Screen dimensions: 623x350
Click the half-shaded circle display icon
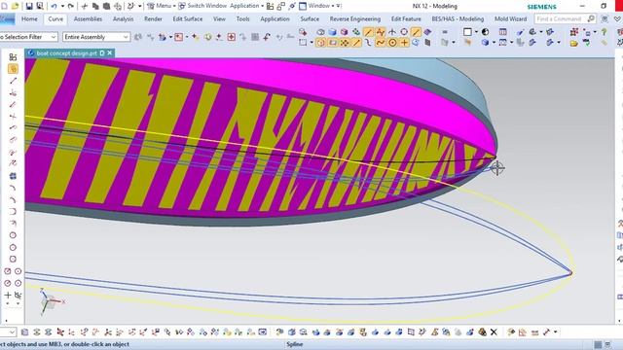[485, 32]
